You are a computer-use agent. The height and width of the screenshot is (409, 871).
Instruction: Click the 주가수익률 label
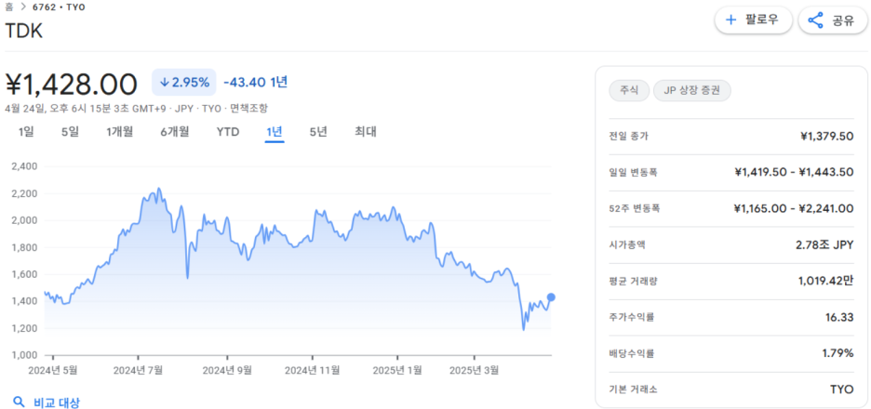point(632,317)
